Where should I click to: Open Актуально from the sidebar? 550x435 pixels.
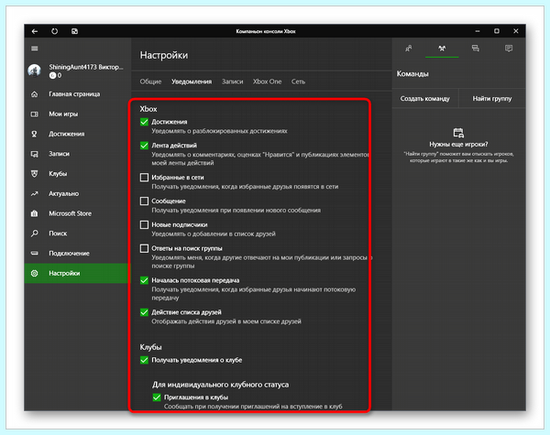tap(77, 193)
